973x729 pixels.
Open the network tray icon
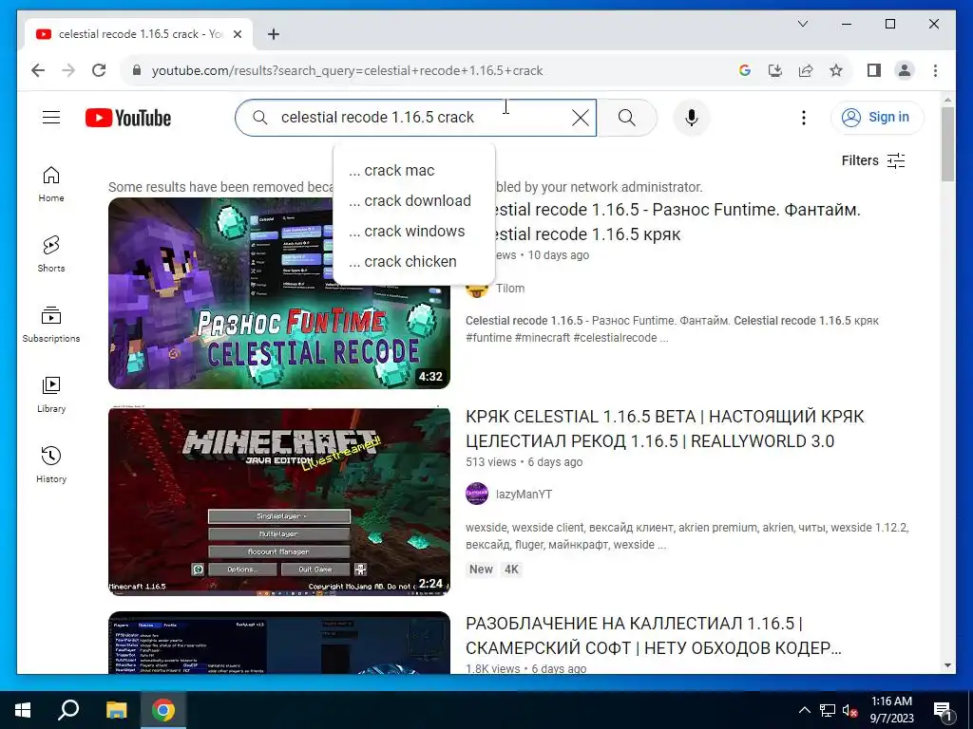point(828,710)
